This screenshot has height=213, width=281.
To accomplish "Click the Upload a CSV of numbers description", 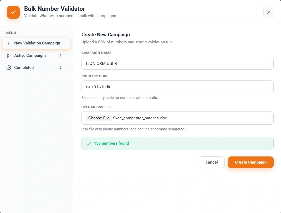I will coord(127,42).
